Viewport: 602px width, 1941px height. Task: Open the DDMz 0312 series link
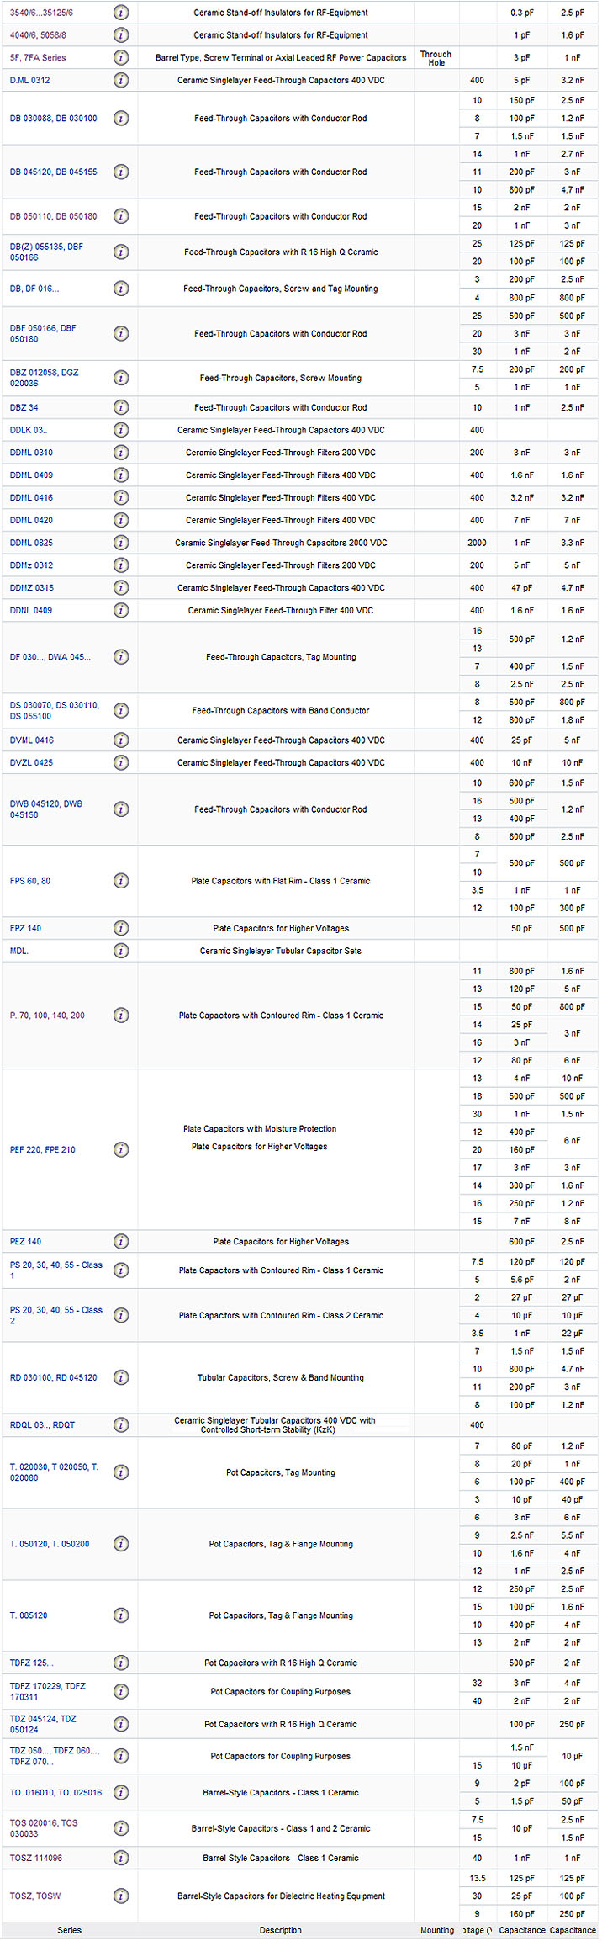click(x=31, y=565)
